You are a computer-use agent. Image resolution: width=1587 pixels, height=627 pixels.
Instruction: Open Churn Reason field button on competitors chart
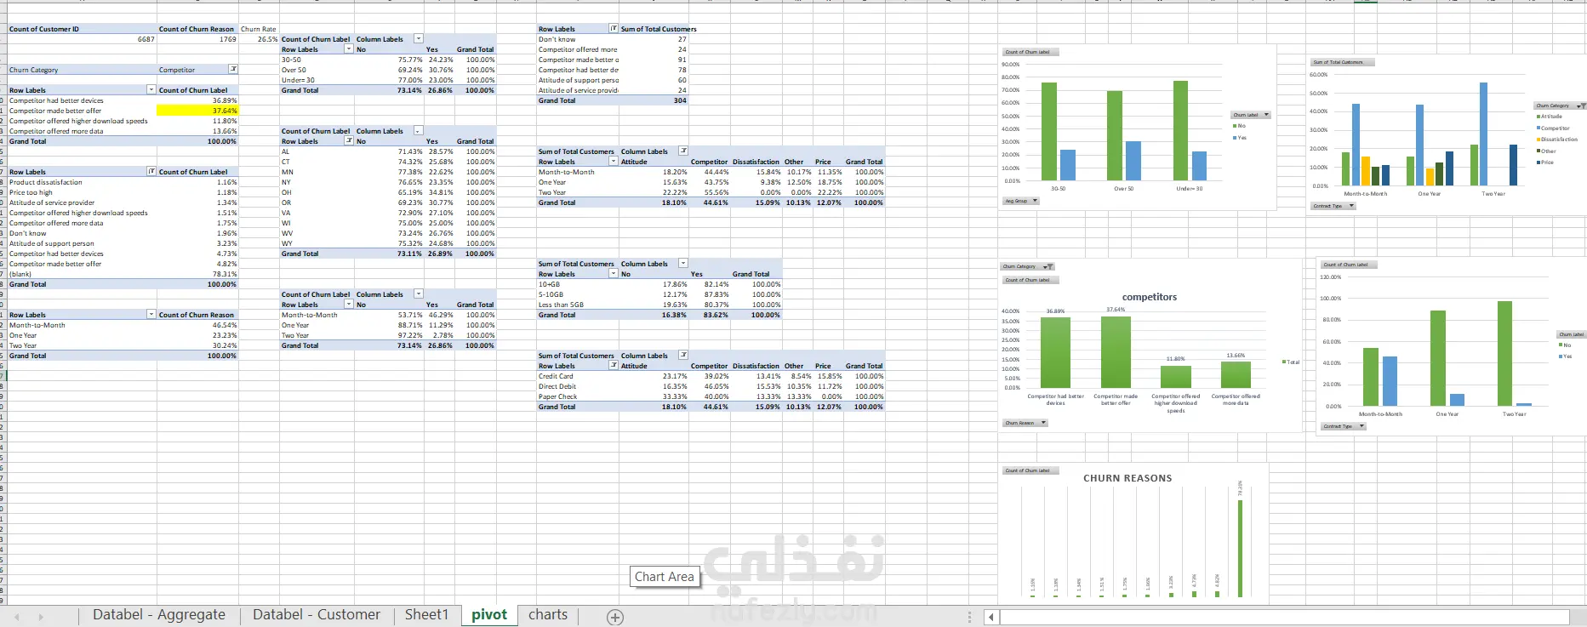tap(1025, 423)
